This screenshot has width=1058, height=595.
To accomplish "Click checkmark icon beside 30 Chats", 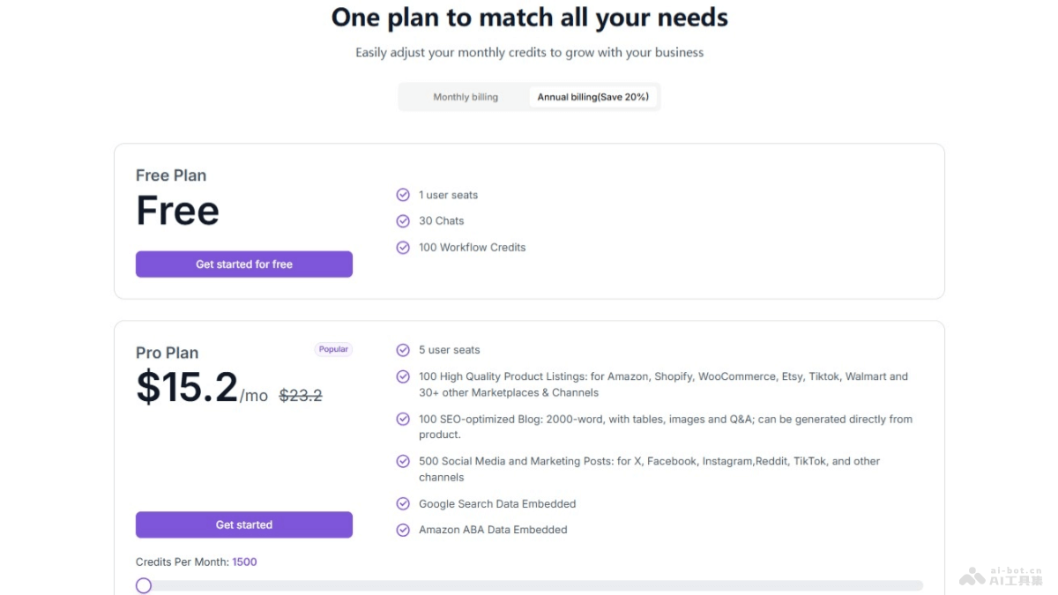I will click(x=403, y=221).
